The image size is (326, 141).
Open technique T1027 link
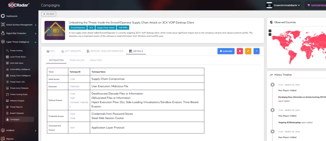72,98
